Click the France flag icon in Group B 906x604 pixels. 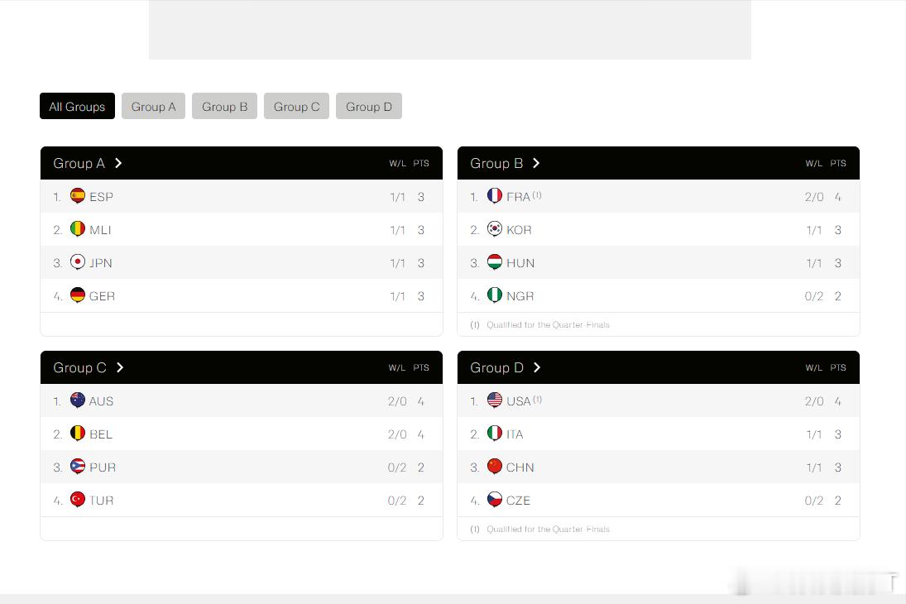pos(495,196)
